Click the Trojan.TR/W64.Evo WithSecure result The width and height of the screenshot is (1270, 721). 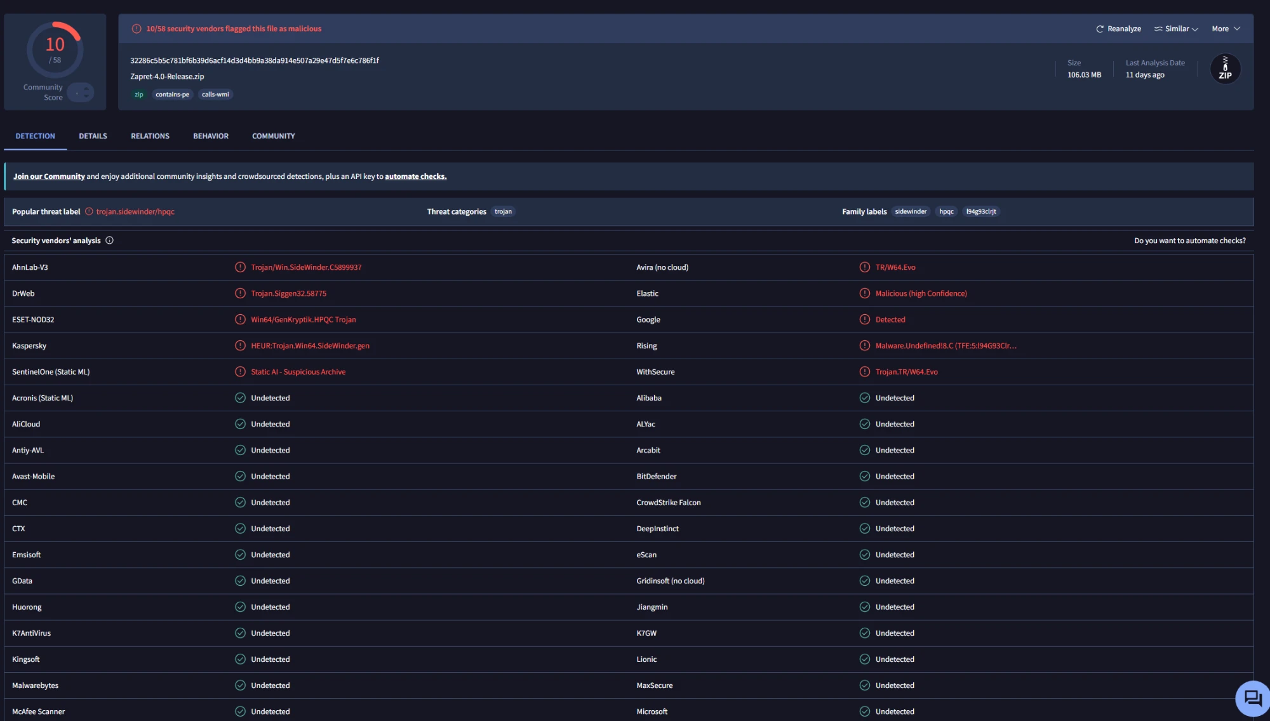click(907, 372)
